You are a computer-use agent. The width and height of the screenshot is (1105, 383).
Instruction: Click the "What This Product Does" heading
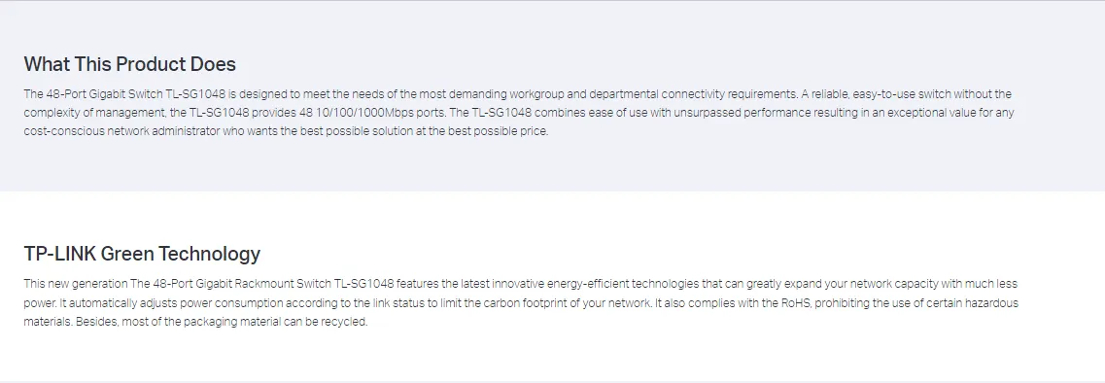[129, 64]
